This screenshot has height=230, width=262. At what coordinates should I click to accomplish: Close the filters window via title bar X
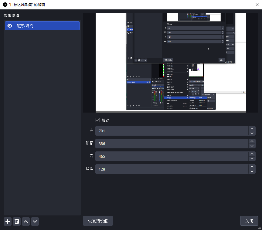(x=257, y=5)
